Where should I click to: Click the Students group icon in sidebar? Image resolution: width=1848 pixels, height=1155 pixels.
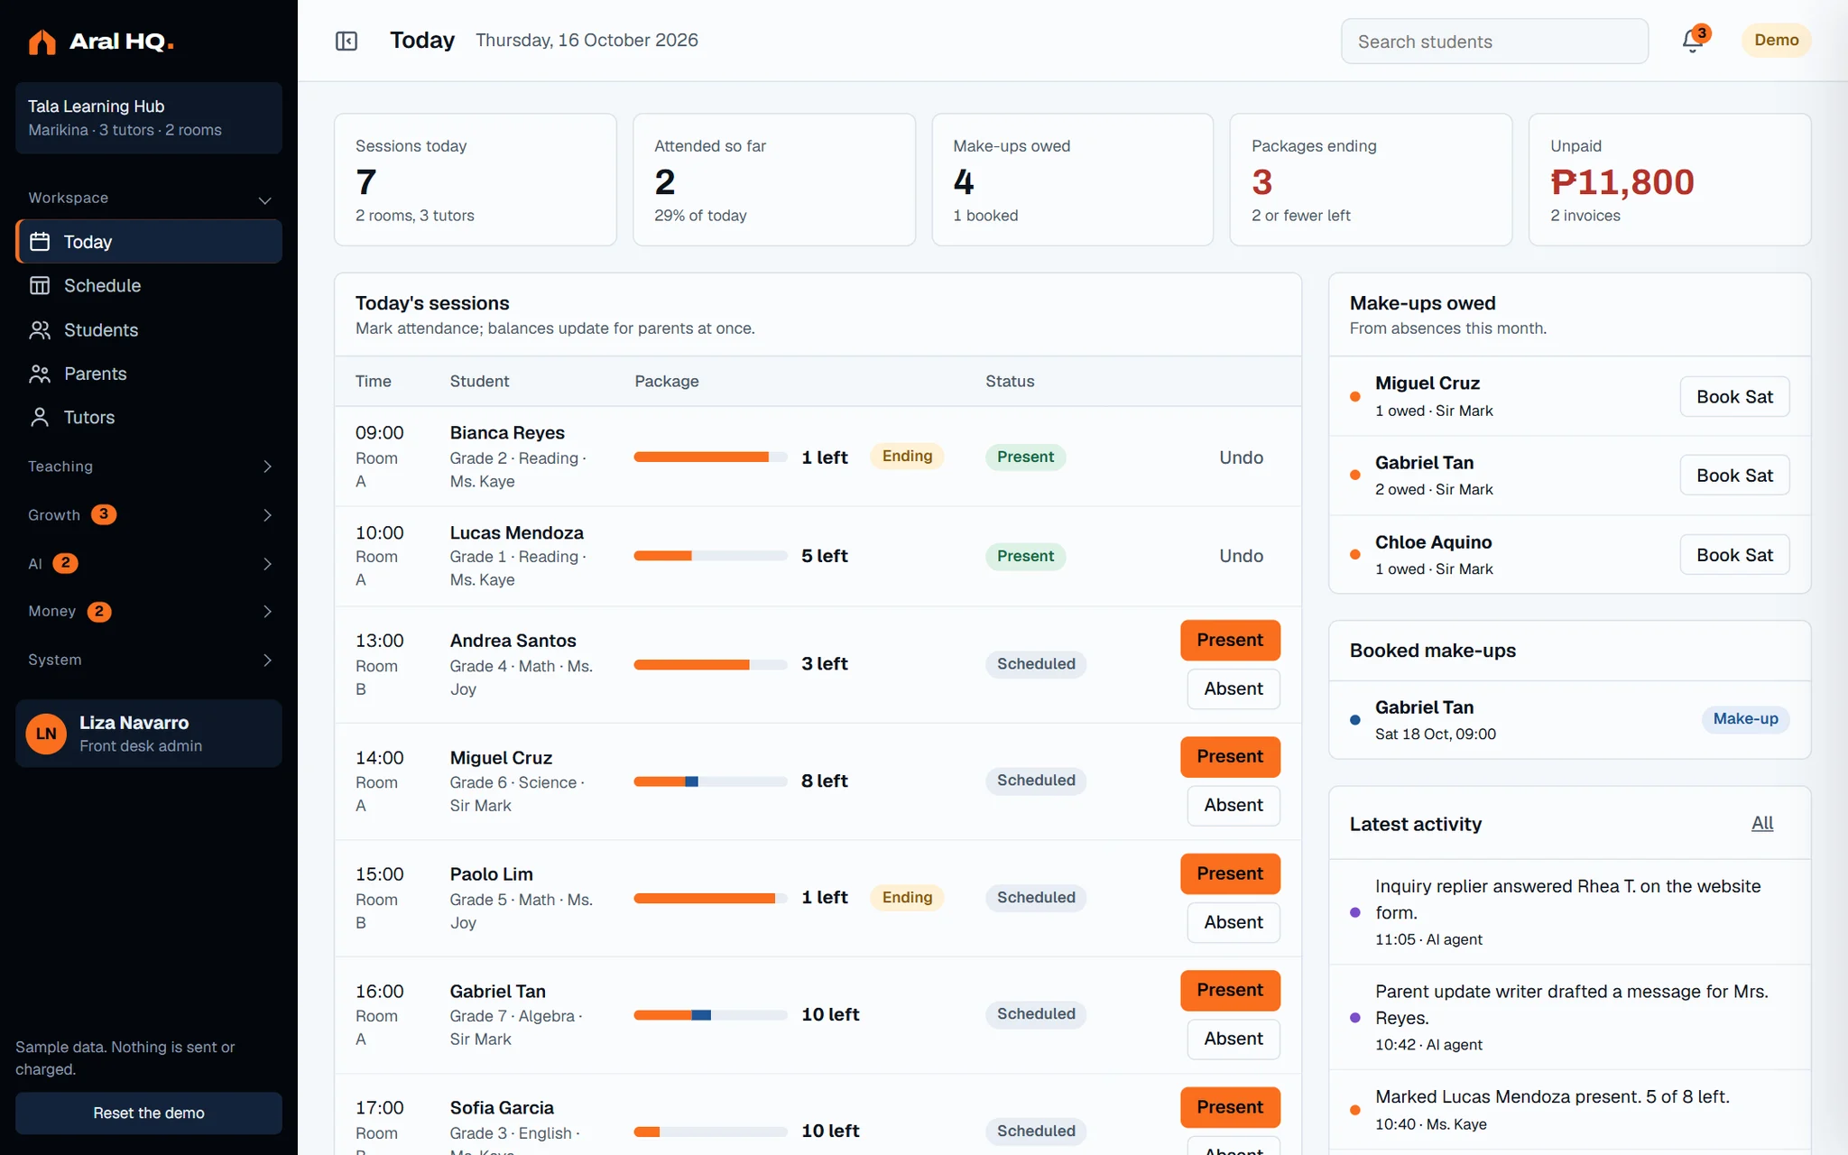(x=40, y=330)
